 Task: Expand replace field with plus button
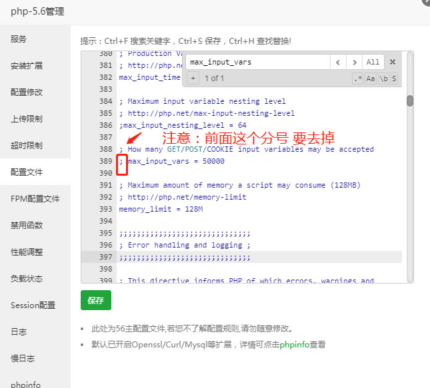point(193,79)
